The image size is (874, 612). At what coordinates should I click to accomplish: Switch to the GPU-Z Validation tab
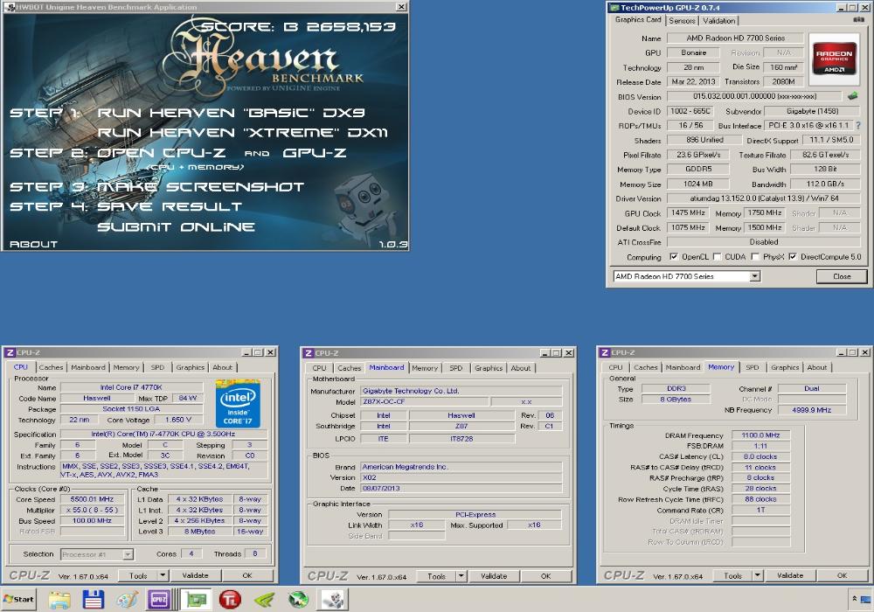(718, 21)
